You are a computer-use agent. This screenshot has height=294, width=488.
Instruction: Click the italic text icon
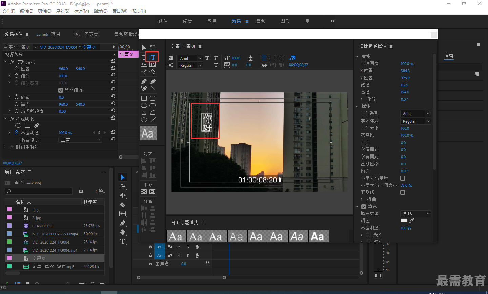pos(216,58)
